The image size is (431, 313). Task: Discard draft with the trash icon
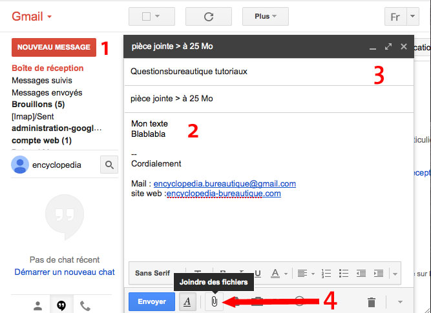[371, 301]
